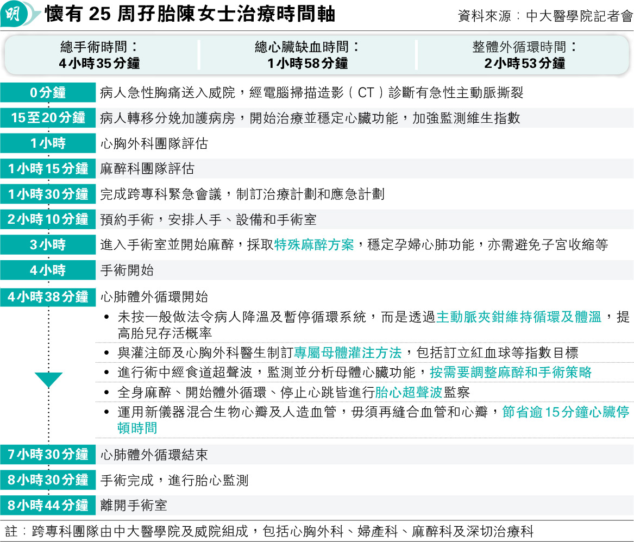The width and height of the screenshot is (634, 542).
Task: Click the '心肺體外循環開始' text
Action: [x=154, y=297]
